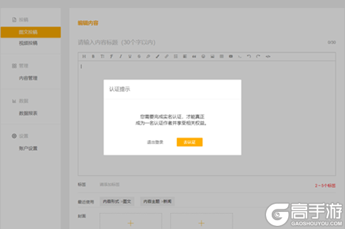Viewport: 345px width, 229px height.
Task: Open 数据报表 in the sidebar
Action: click(28, 113)
